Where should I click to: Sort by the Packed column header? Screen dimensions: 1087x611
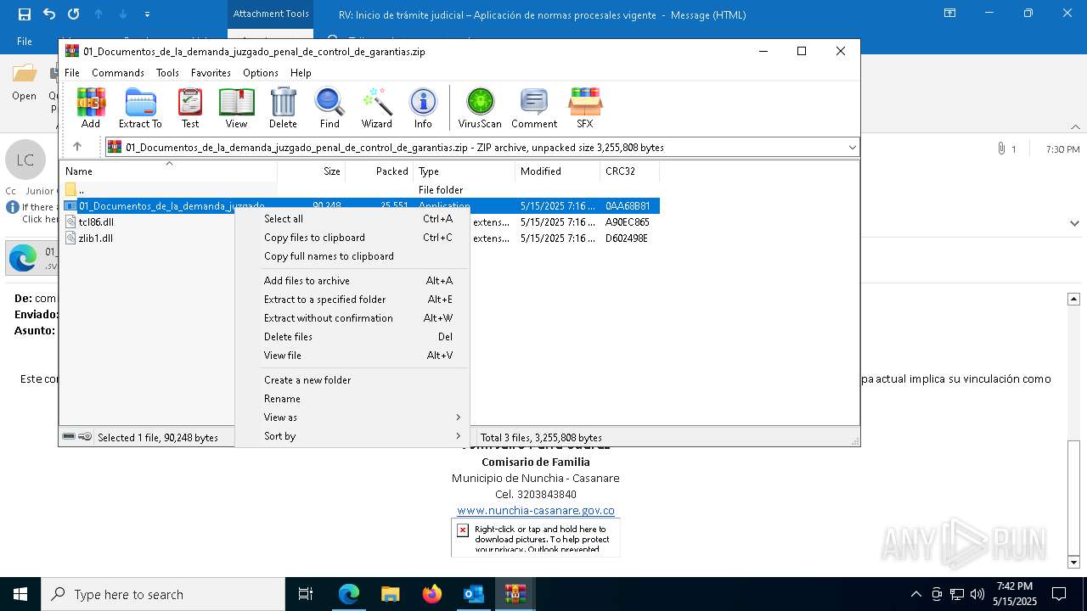tap(379, 171)
